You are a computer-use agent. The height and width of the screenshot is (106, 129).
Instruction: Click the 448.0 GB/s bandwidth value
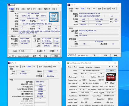pos(109,102)
